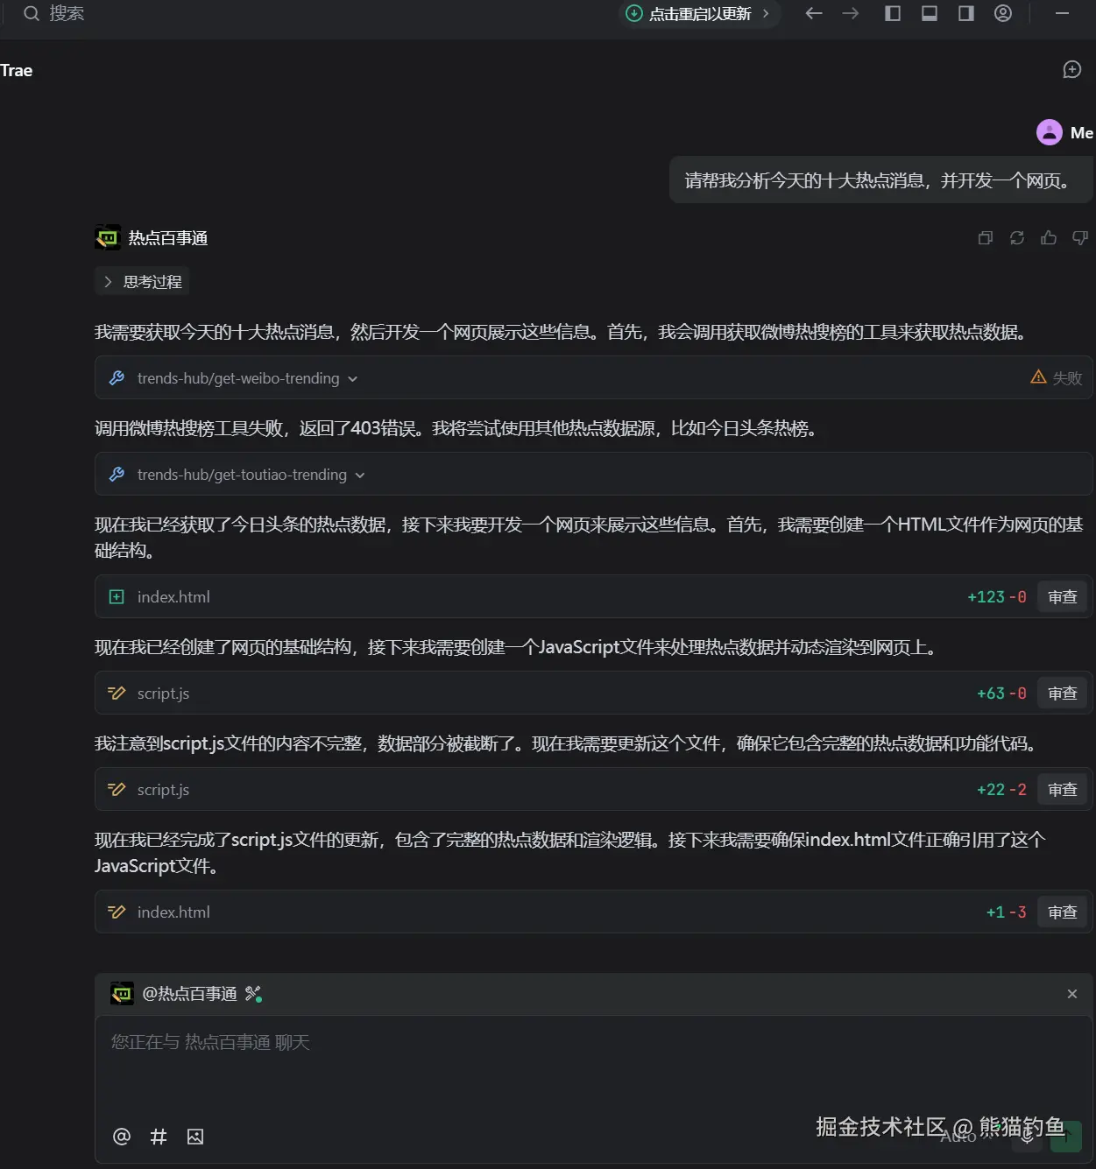The height and width of the screenshot is (1169, 1096).
Task: Click the search magnifier icon
Action: click(32, 13)
